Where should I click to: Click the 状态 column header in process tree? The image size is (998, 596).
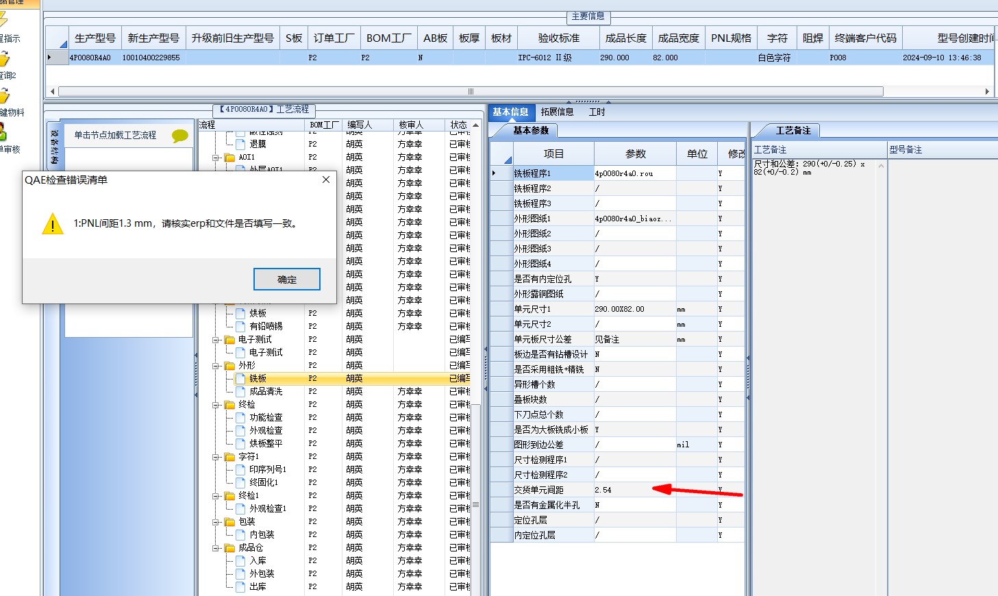click(x=459, y=125)
